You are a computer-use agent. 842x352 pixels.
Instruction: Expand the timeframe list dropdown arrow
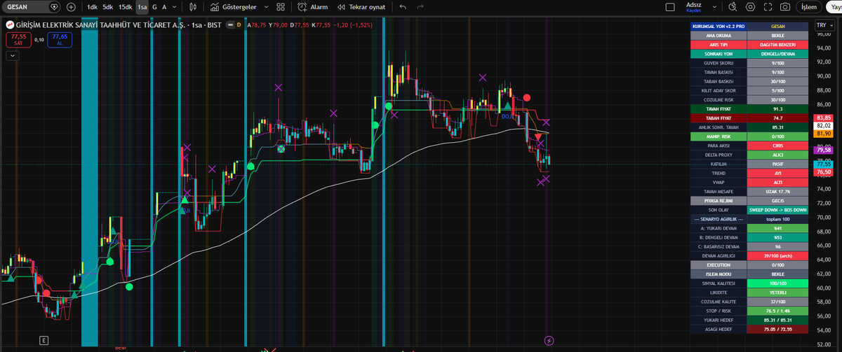click(x=173, y=7)
